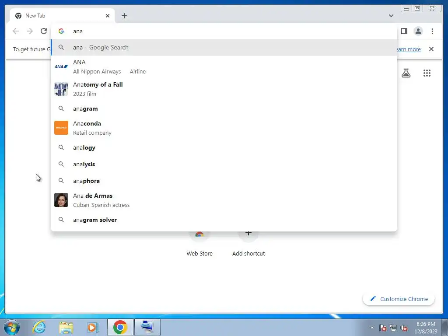Select the New Tab tab
448x336 pixels.
click(62, 16)
